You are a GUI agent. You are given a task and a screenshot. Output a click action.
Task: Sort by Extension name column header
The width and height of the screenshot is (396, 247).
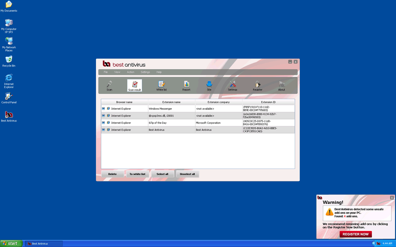pos(171,102)
